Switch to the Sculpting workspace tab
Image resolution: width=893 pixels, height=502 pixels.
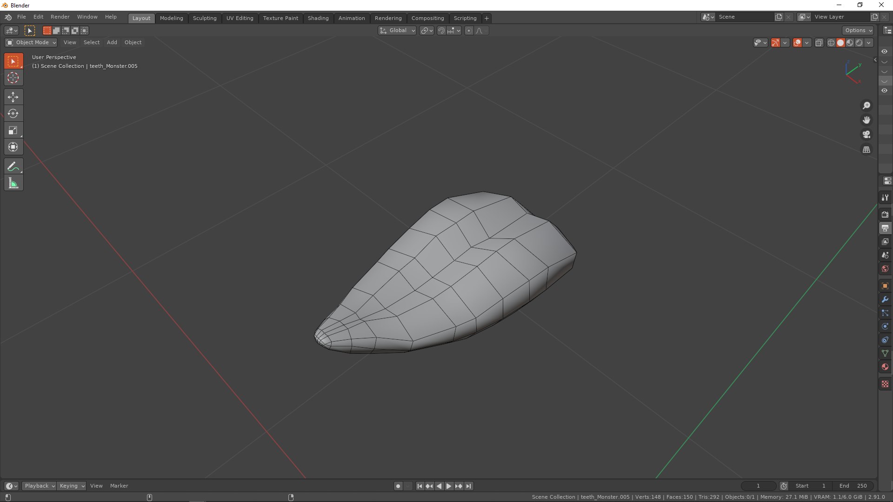coord(205,18)
